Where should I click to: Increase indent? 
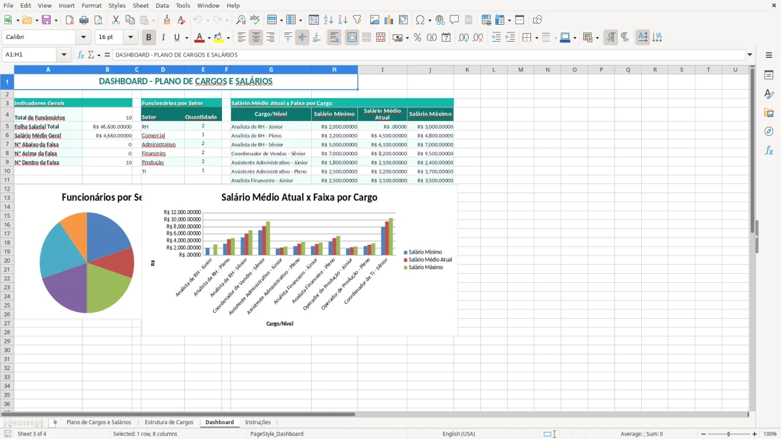(496, 38)
